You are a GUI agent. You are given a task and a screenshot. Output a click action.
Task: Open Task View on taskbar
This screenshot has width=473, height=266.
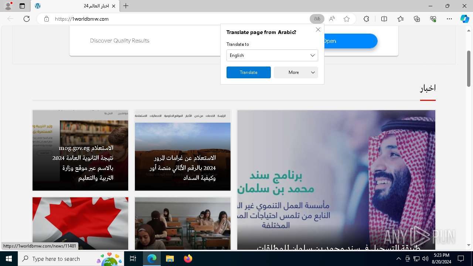133,259
